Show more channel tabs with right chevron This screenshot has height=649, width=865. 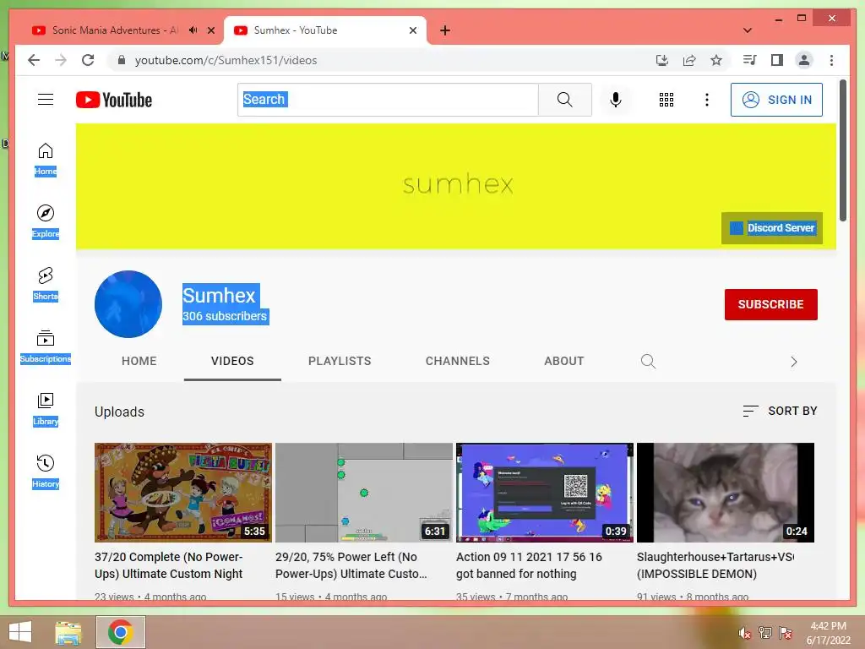pyautogui.click(x=794, y=362)
